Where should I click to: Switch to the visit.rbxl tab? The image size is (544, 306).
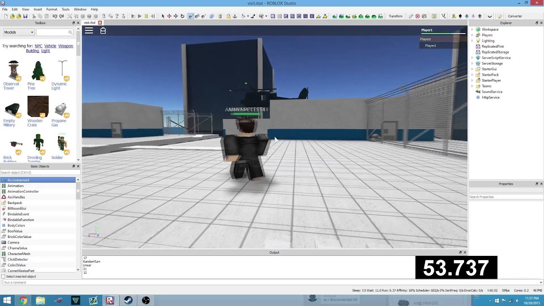pos(90,23)
